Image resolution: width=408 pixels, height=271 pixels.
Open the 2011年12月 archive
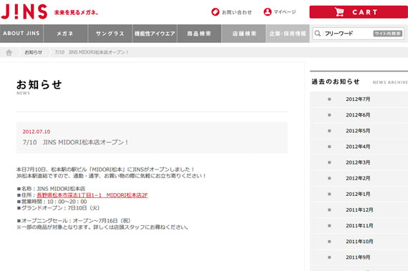(359, 210)
